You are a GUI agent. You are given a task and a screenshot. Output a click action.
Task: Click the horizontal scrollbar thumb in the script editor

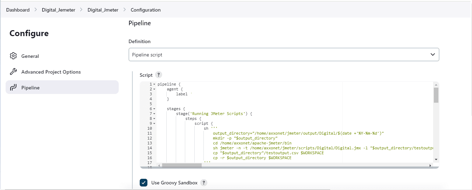[182, 165]
